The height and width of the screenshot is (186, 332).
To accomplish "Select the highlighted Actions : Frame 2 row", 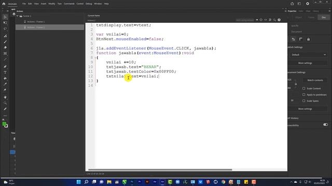I will point(50,27).
